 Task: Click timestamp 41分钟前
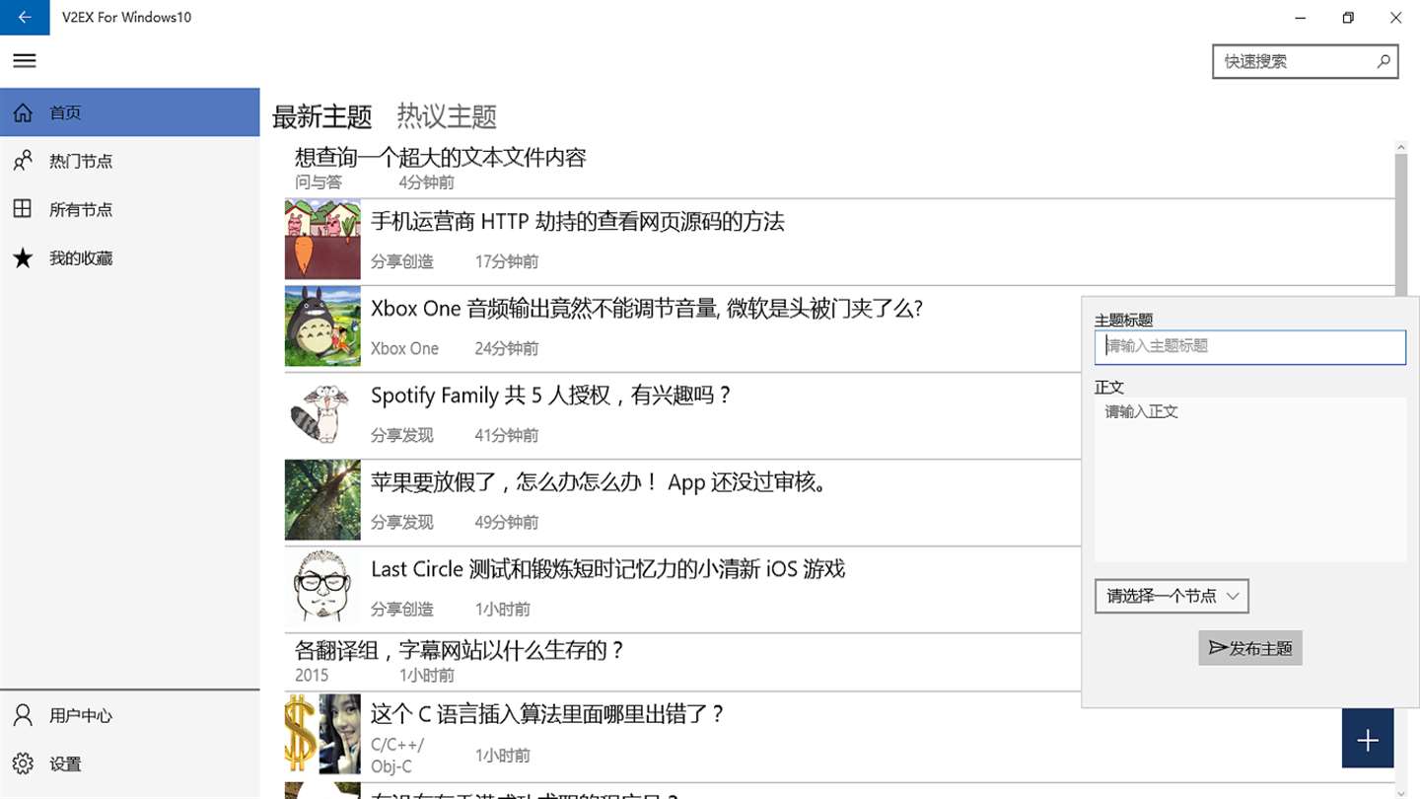tap(507, 435)
